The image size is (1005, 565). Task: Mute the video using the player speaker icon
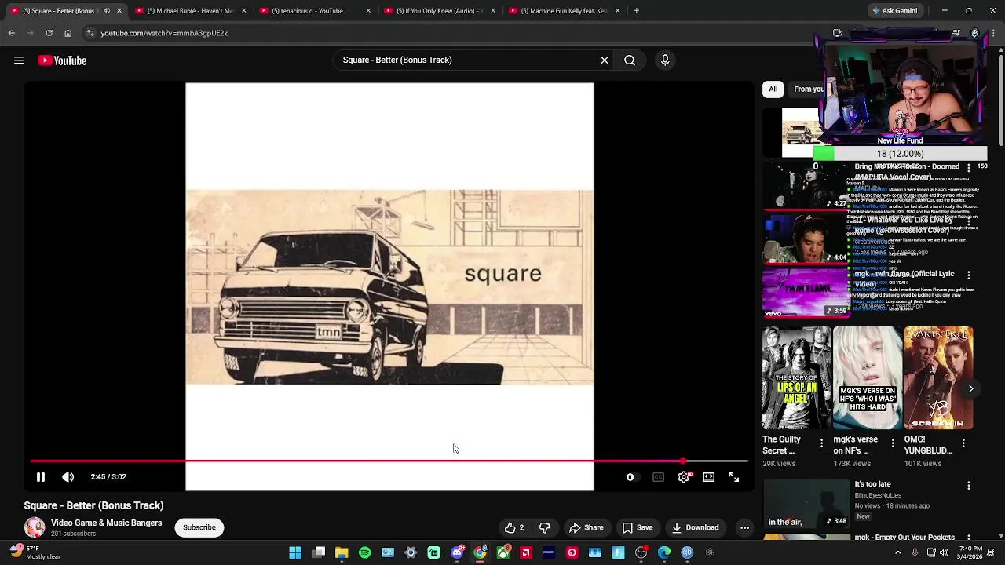68,477
